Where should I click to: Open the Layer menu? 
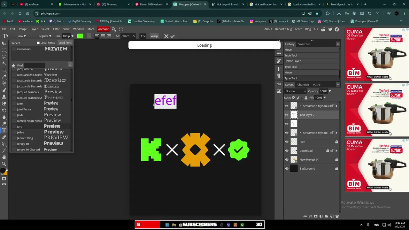coord(34,29)
